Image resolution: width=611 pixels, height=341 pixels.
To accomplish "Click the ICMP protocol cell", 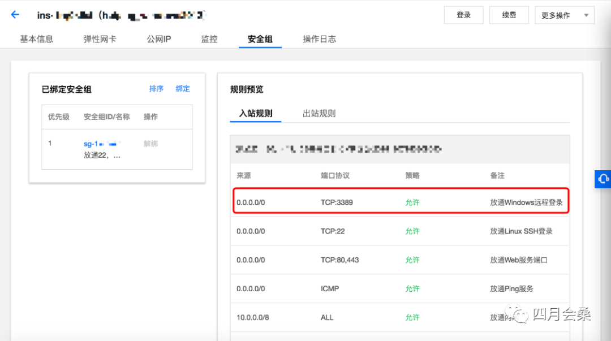I will pos(330,289).
